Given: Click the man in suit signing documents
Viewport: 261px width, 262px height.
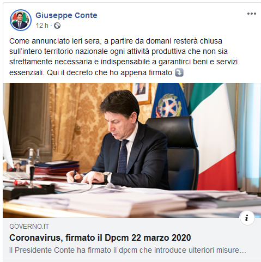Looking at the screenshot, I should [x=119, y=142].
